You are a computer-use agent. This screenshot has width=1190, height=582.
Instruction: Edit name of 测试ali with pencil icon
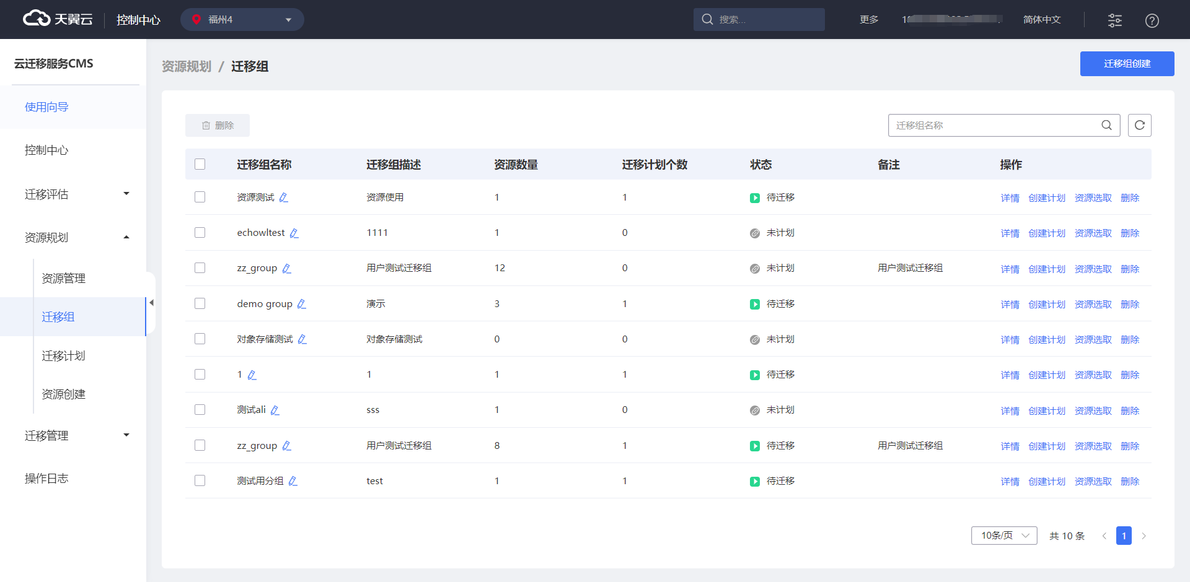[275, 410]
